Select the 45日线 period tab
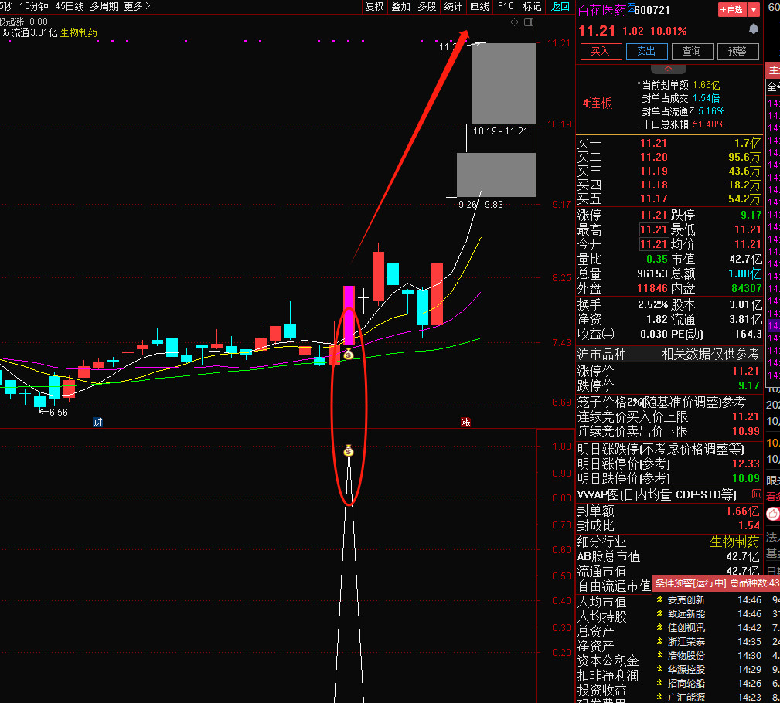The image size is (780, 703). 70,6
